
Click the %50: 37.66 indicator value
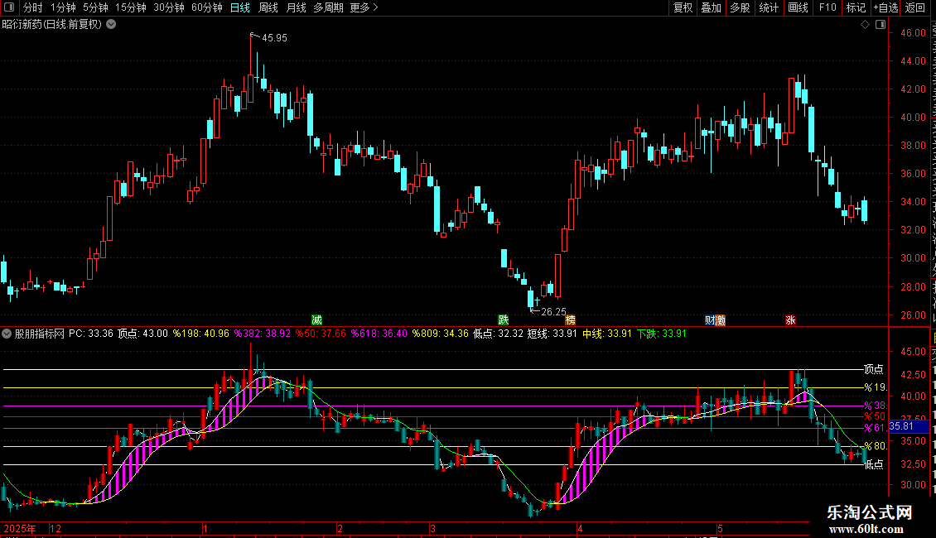coord(321,334)
